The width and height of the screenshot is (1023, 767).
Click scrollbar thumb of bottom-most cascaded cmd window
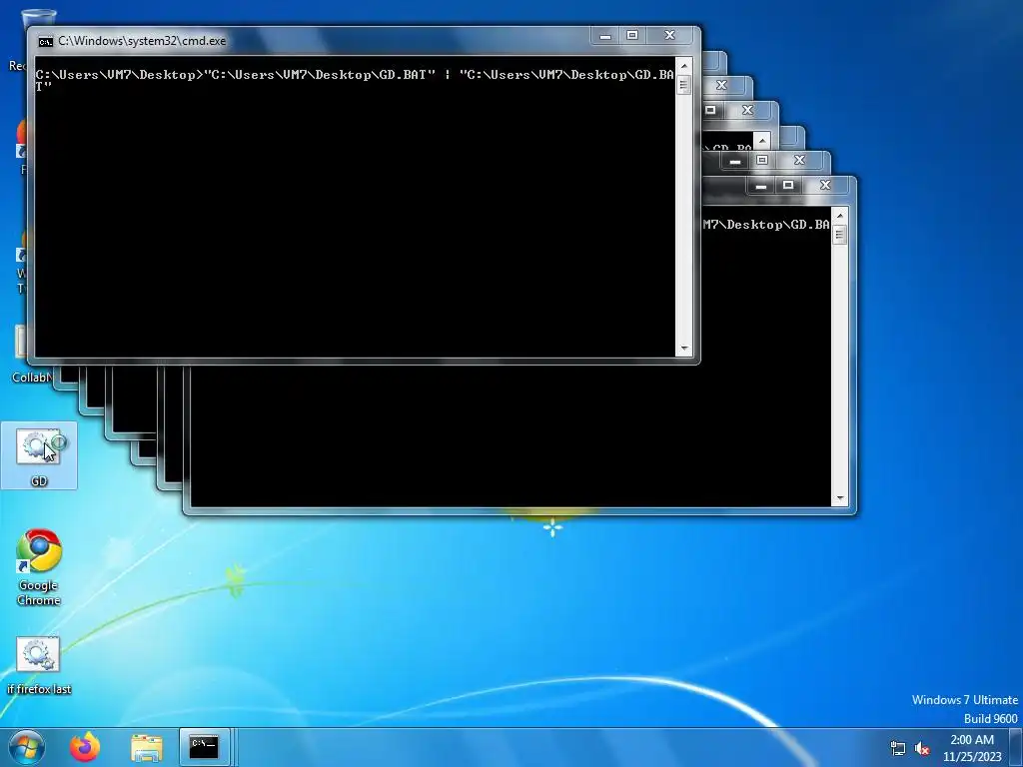(x=839, y=235)
